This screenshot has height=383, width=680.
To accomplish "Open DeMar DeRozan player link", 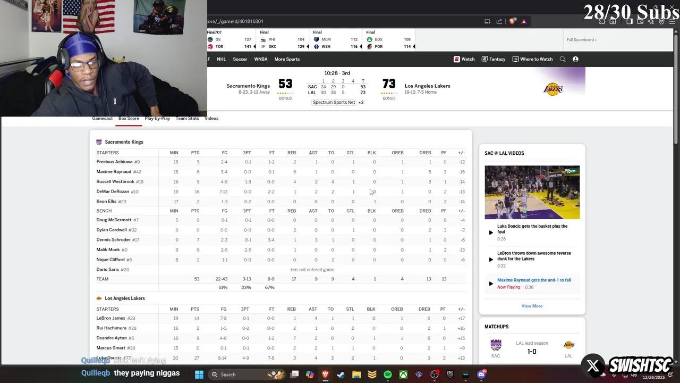I will [113, 191].
